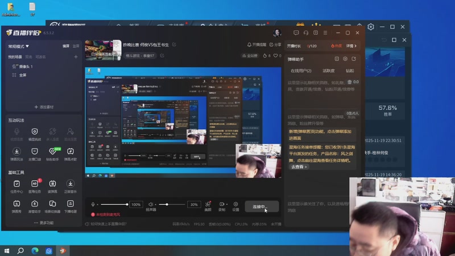This screenshot has width=455, height=256.
Task: Click the 美颜 beauty icon
Action: [x=208, y=204]
